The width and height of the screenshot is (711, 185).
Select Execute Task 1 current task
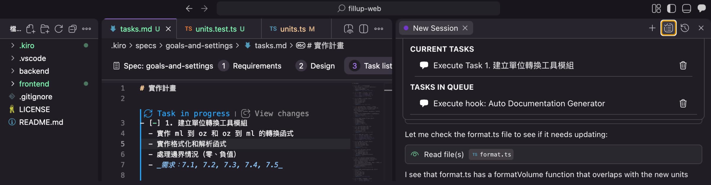503,65
